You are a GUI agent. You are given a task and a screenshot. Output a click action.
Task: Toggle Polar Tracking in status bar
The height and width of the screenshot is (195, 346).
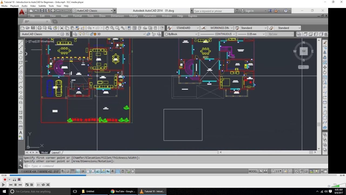coord(83,171)
